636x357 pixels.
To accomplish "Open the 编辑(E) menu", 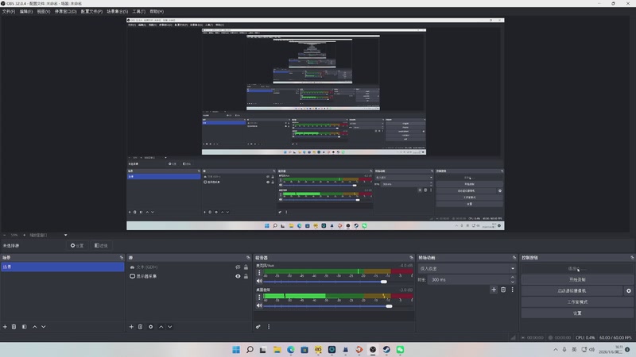I will pos(26,11).
